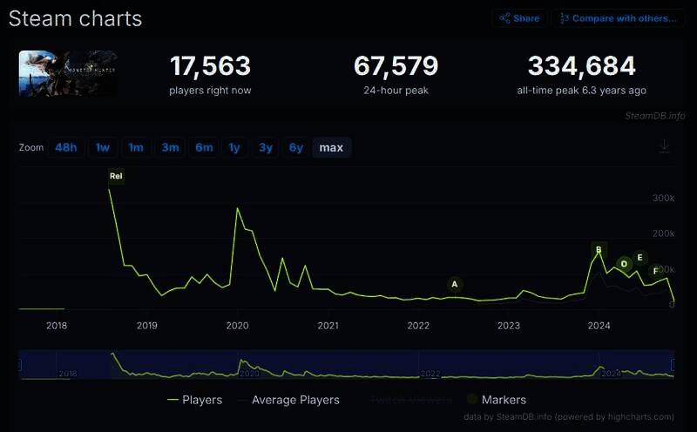Select marker B on the chart
This screenshot has width=697, height=432.
pos(598,250)
